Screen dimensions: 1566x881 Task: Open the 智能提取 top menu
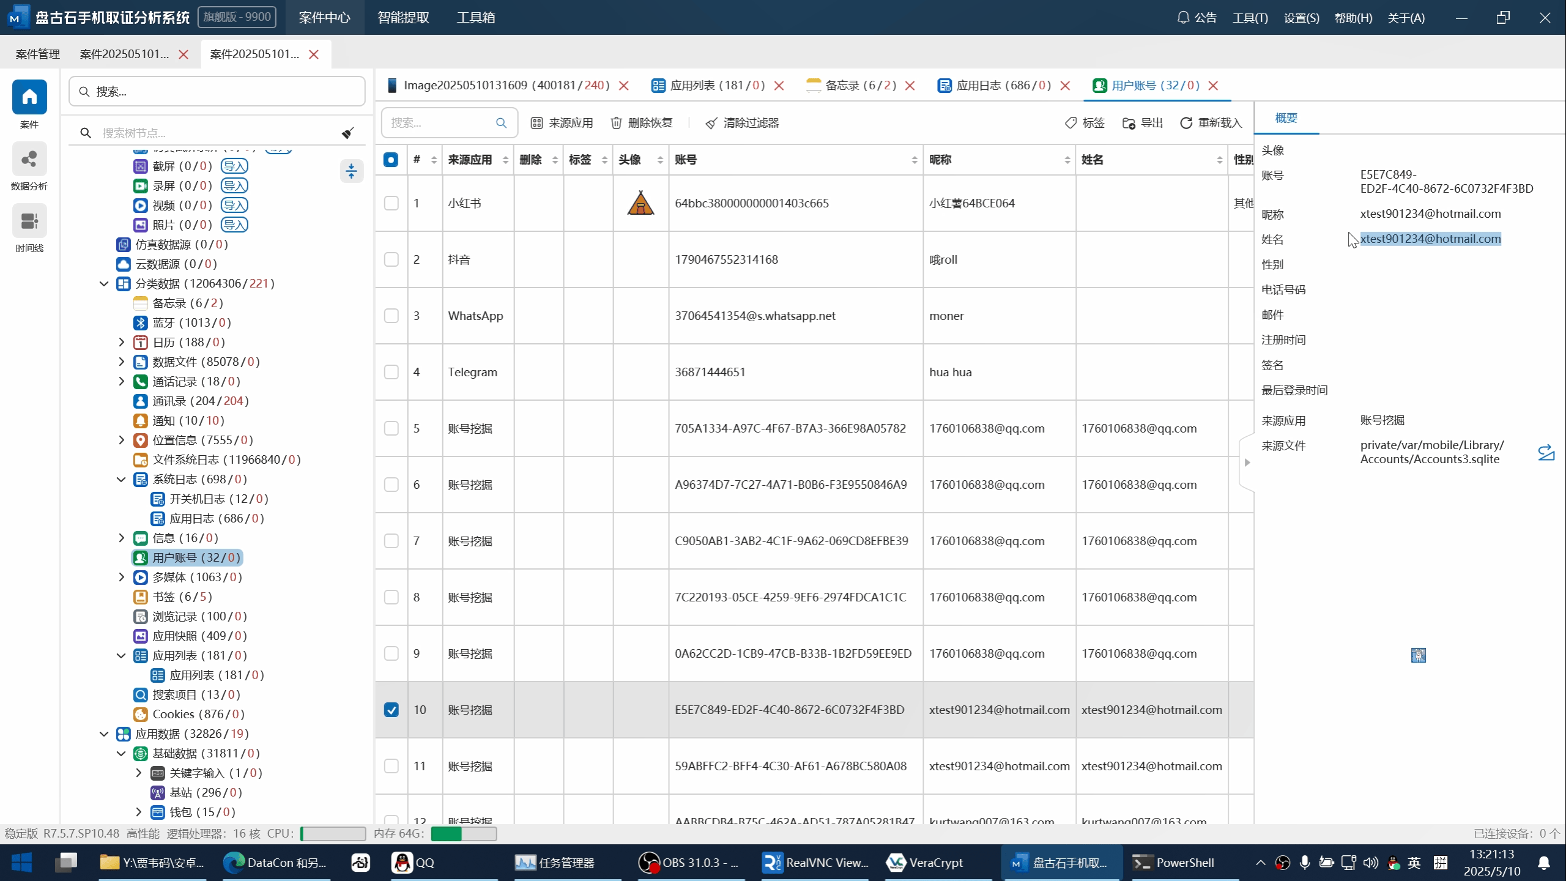pyautogui.click(x=403, y=17)
